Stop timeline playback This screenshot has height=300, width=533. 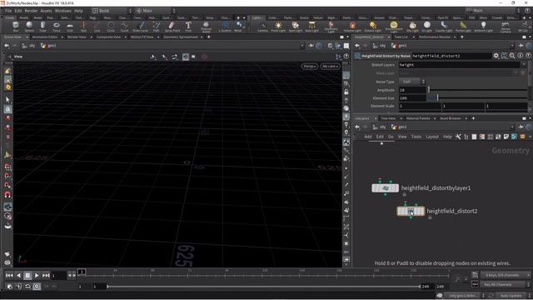(27, 275)
